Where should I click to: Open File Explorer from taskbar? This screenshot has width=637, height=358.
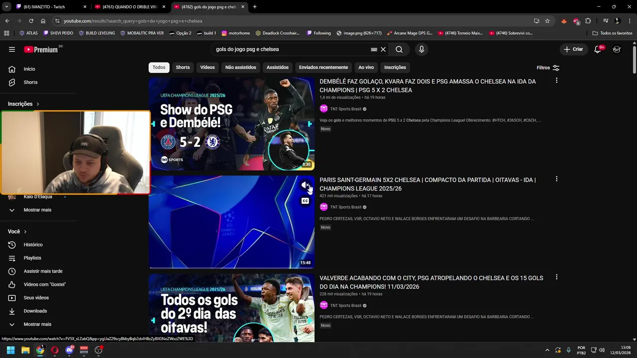25,350
